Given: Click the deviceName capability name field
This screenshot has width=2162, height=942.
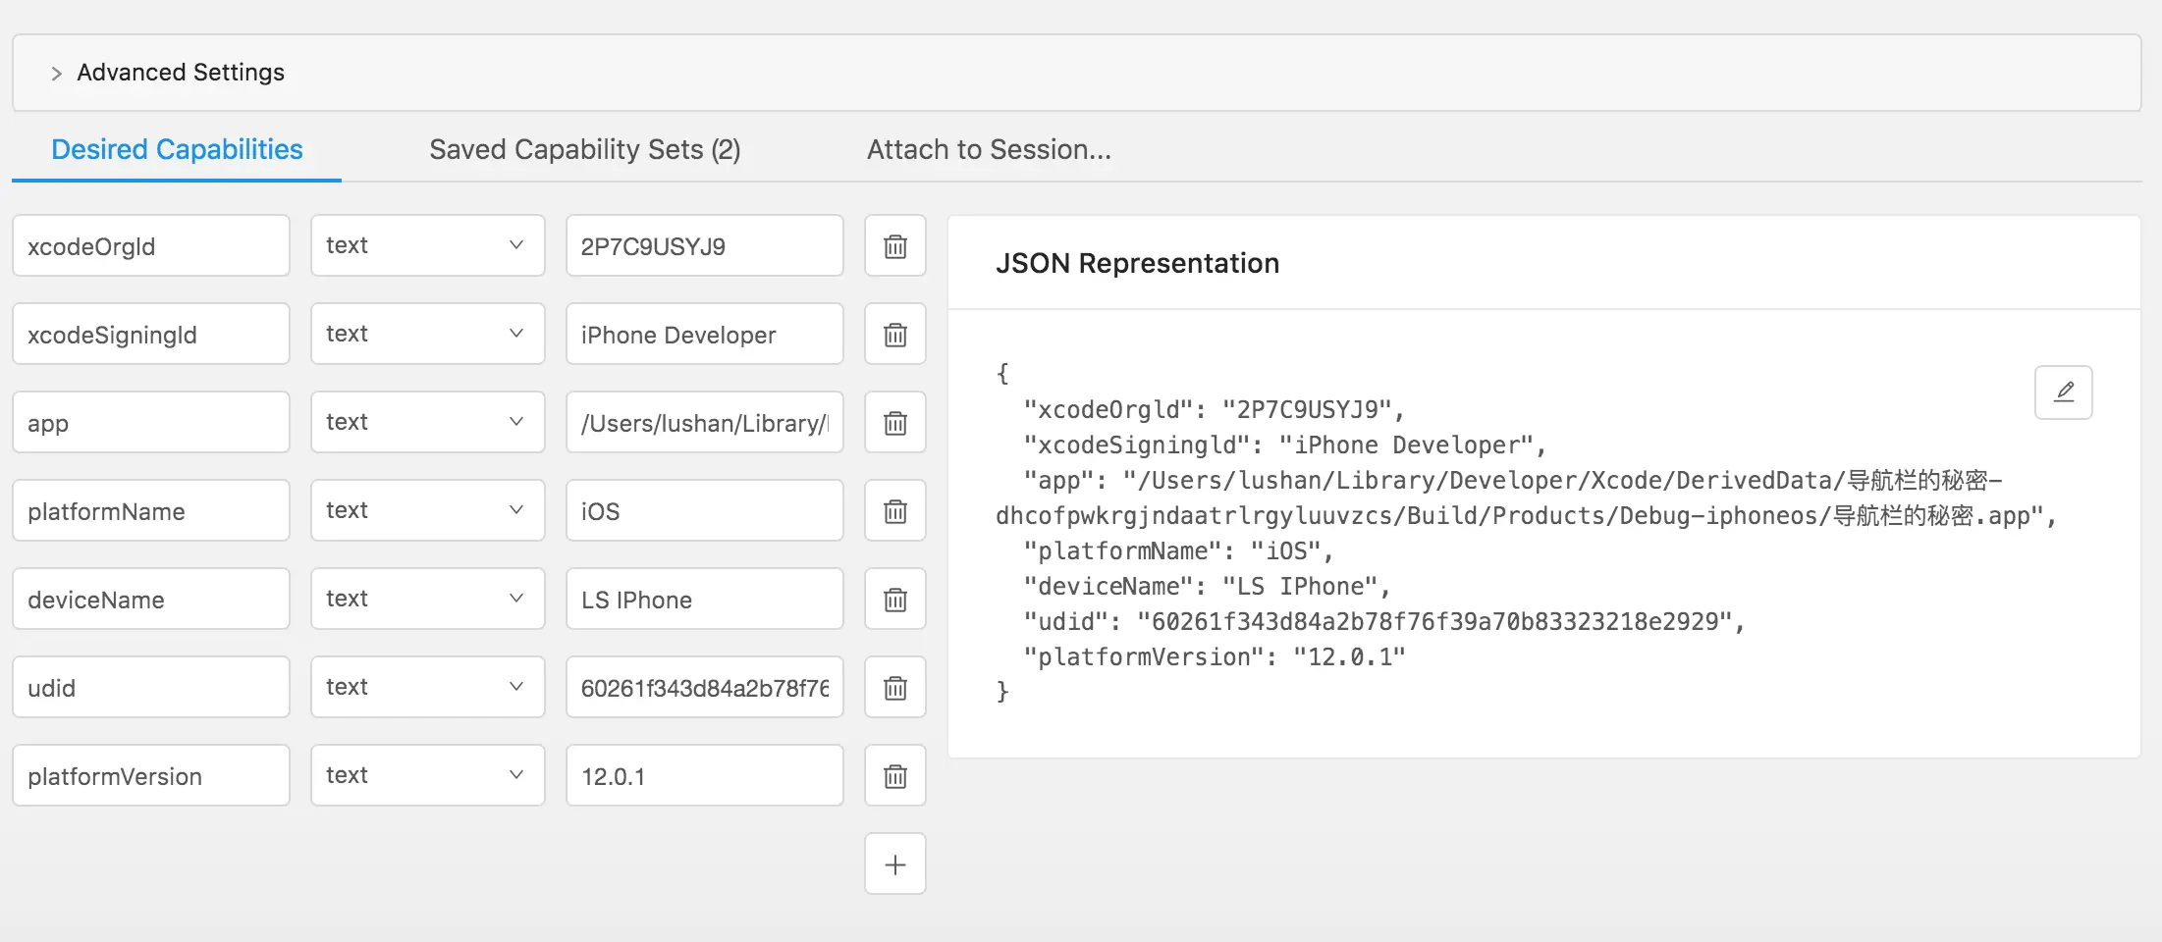Looking at the screenshot, I should 150,600.
